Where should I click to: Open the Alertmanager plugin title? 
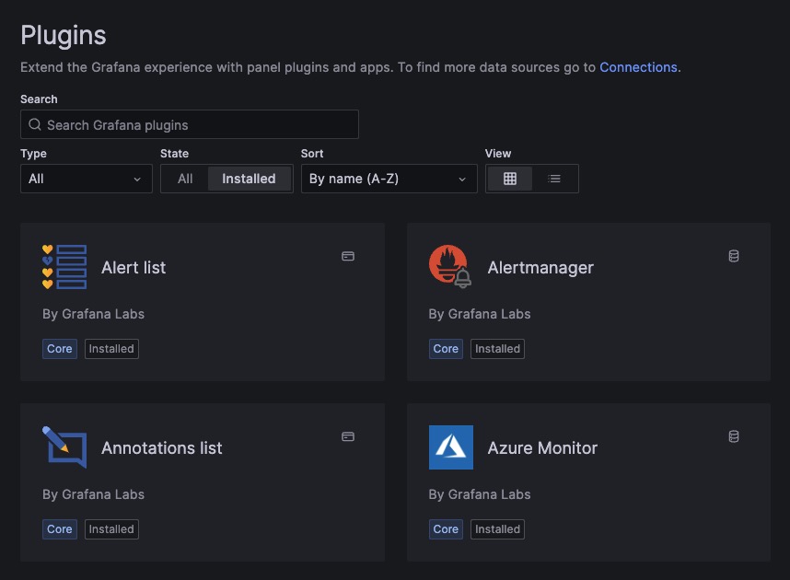tap(540, 268)
